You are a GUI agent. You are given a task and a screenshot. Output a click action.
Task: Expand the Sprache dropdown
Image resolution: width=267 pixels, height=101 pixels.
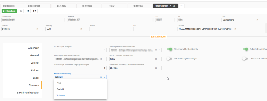tap(40, 29)
